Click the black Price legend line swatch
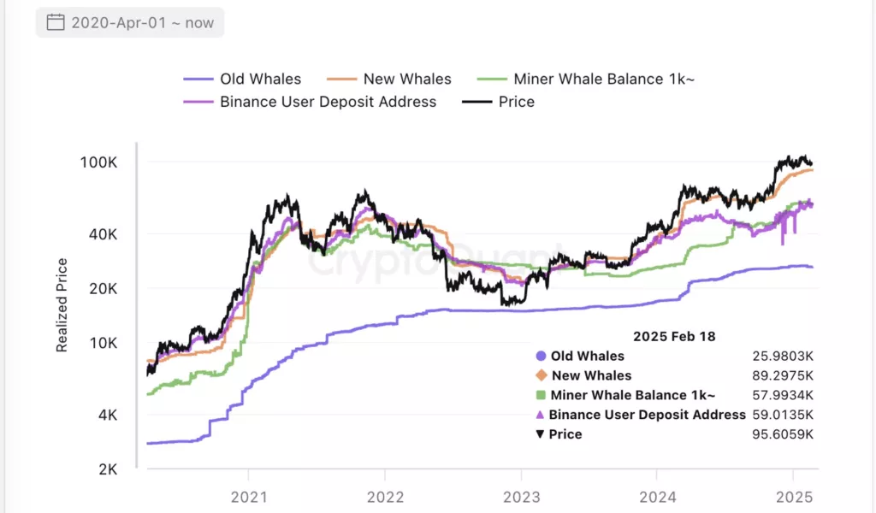876x513 pixels. (x=477, y=102)
